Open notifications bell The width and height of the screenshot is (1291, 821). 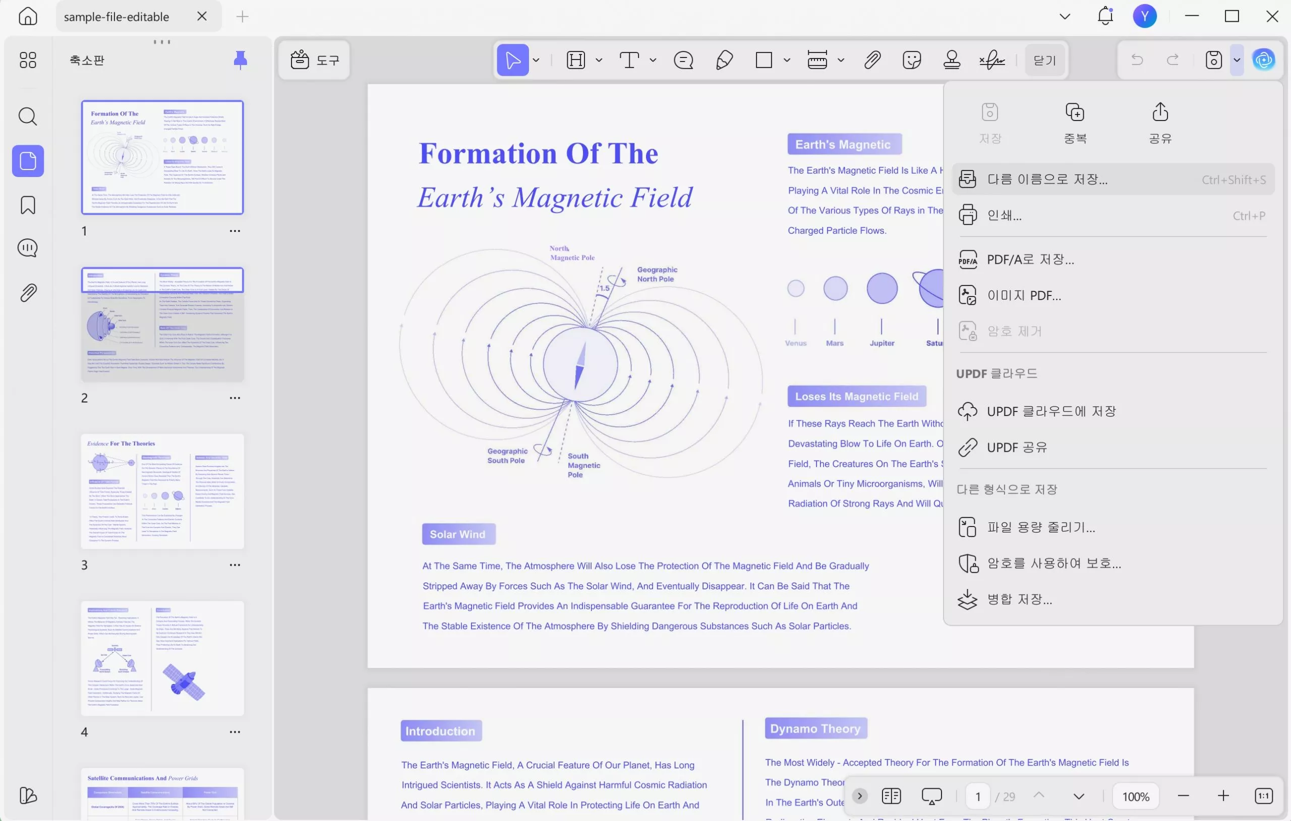point(1105,16)
